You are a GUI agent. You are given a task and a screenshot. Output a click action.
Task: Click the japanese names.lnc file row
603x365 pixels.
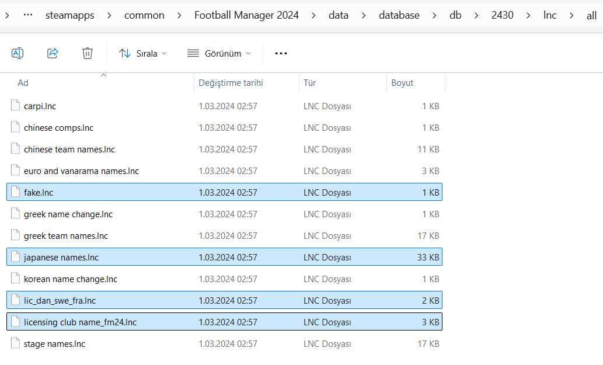click(61, 258)
